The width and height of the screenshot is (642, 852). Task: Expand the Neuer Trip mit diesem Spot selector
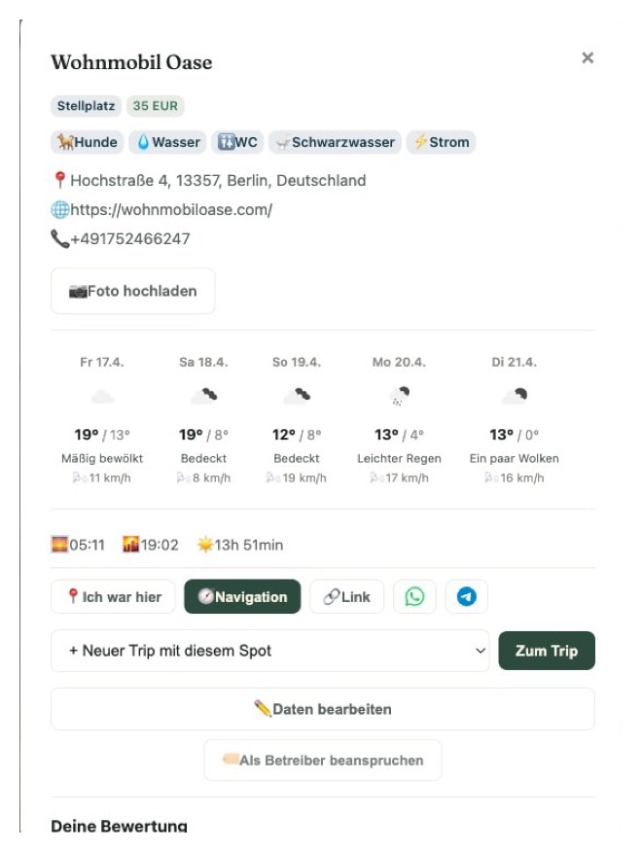pos(270,651)
